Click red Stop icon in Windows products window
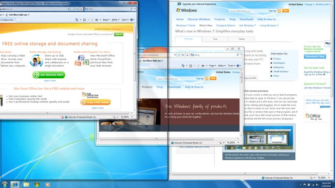This screenshot has height=188, width=335. coord(188,55)
